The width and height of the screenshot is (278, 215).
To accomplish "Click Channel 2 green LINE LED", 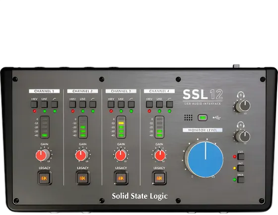I will 83,111.
